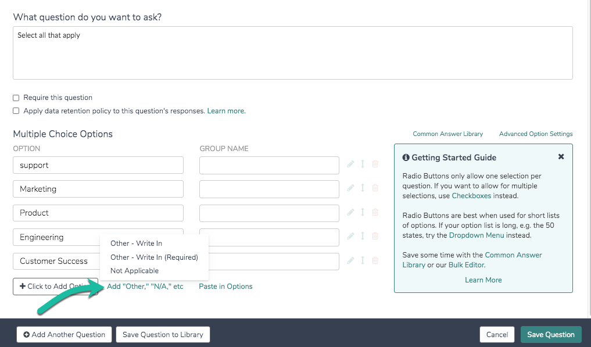Click the trash icon for Engineering option
This screenshot has width=591, height=347.
point(375,236)
